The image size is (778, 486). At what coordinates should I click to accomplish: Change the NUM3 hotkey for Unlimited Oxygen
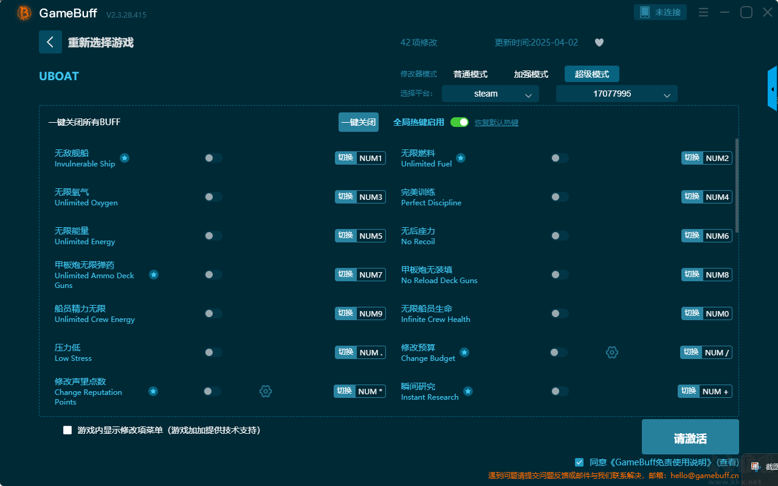(360, 197)
